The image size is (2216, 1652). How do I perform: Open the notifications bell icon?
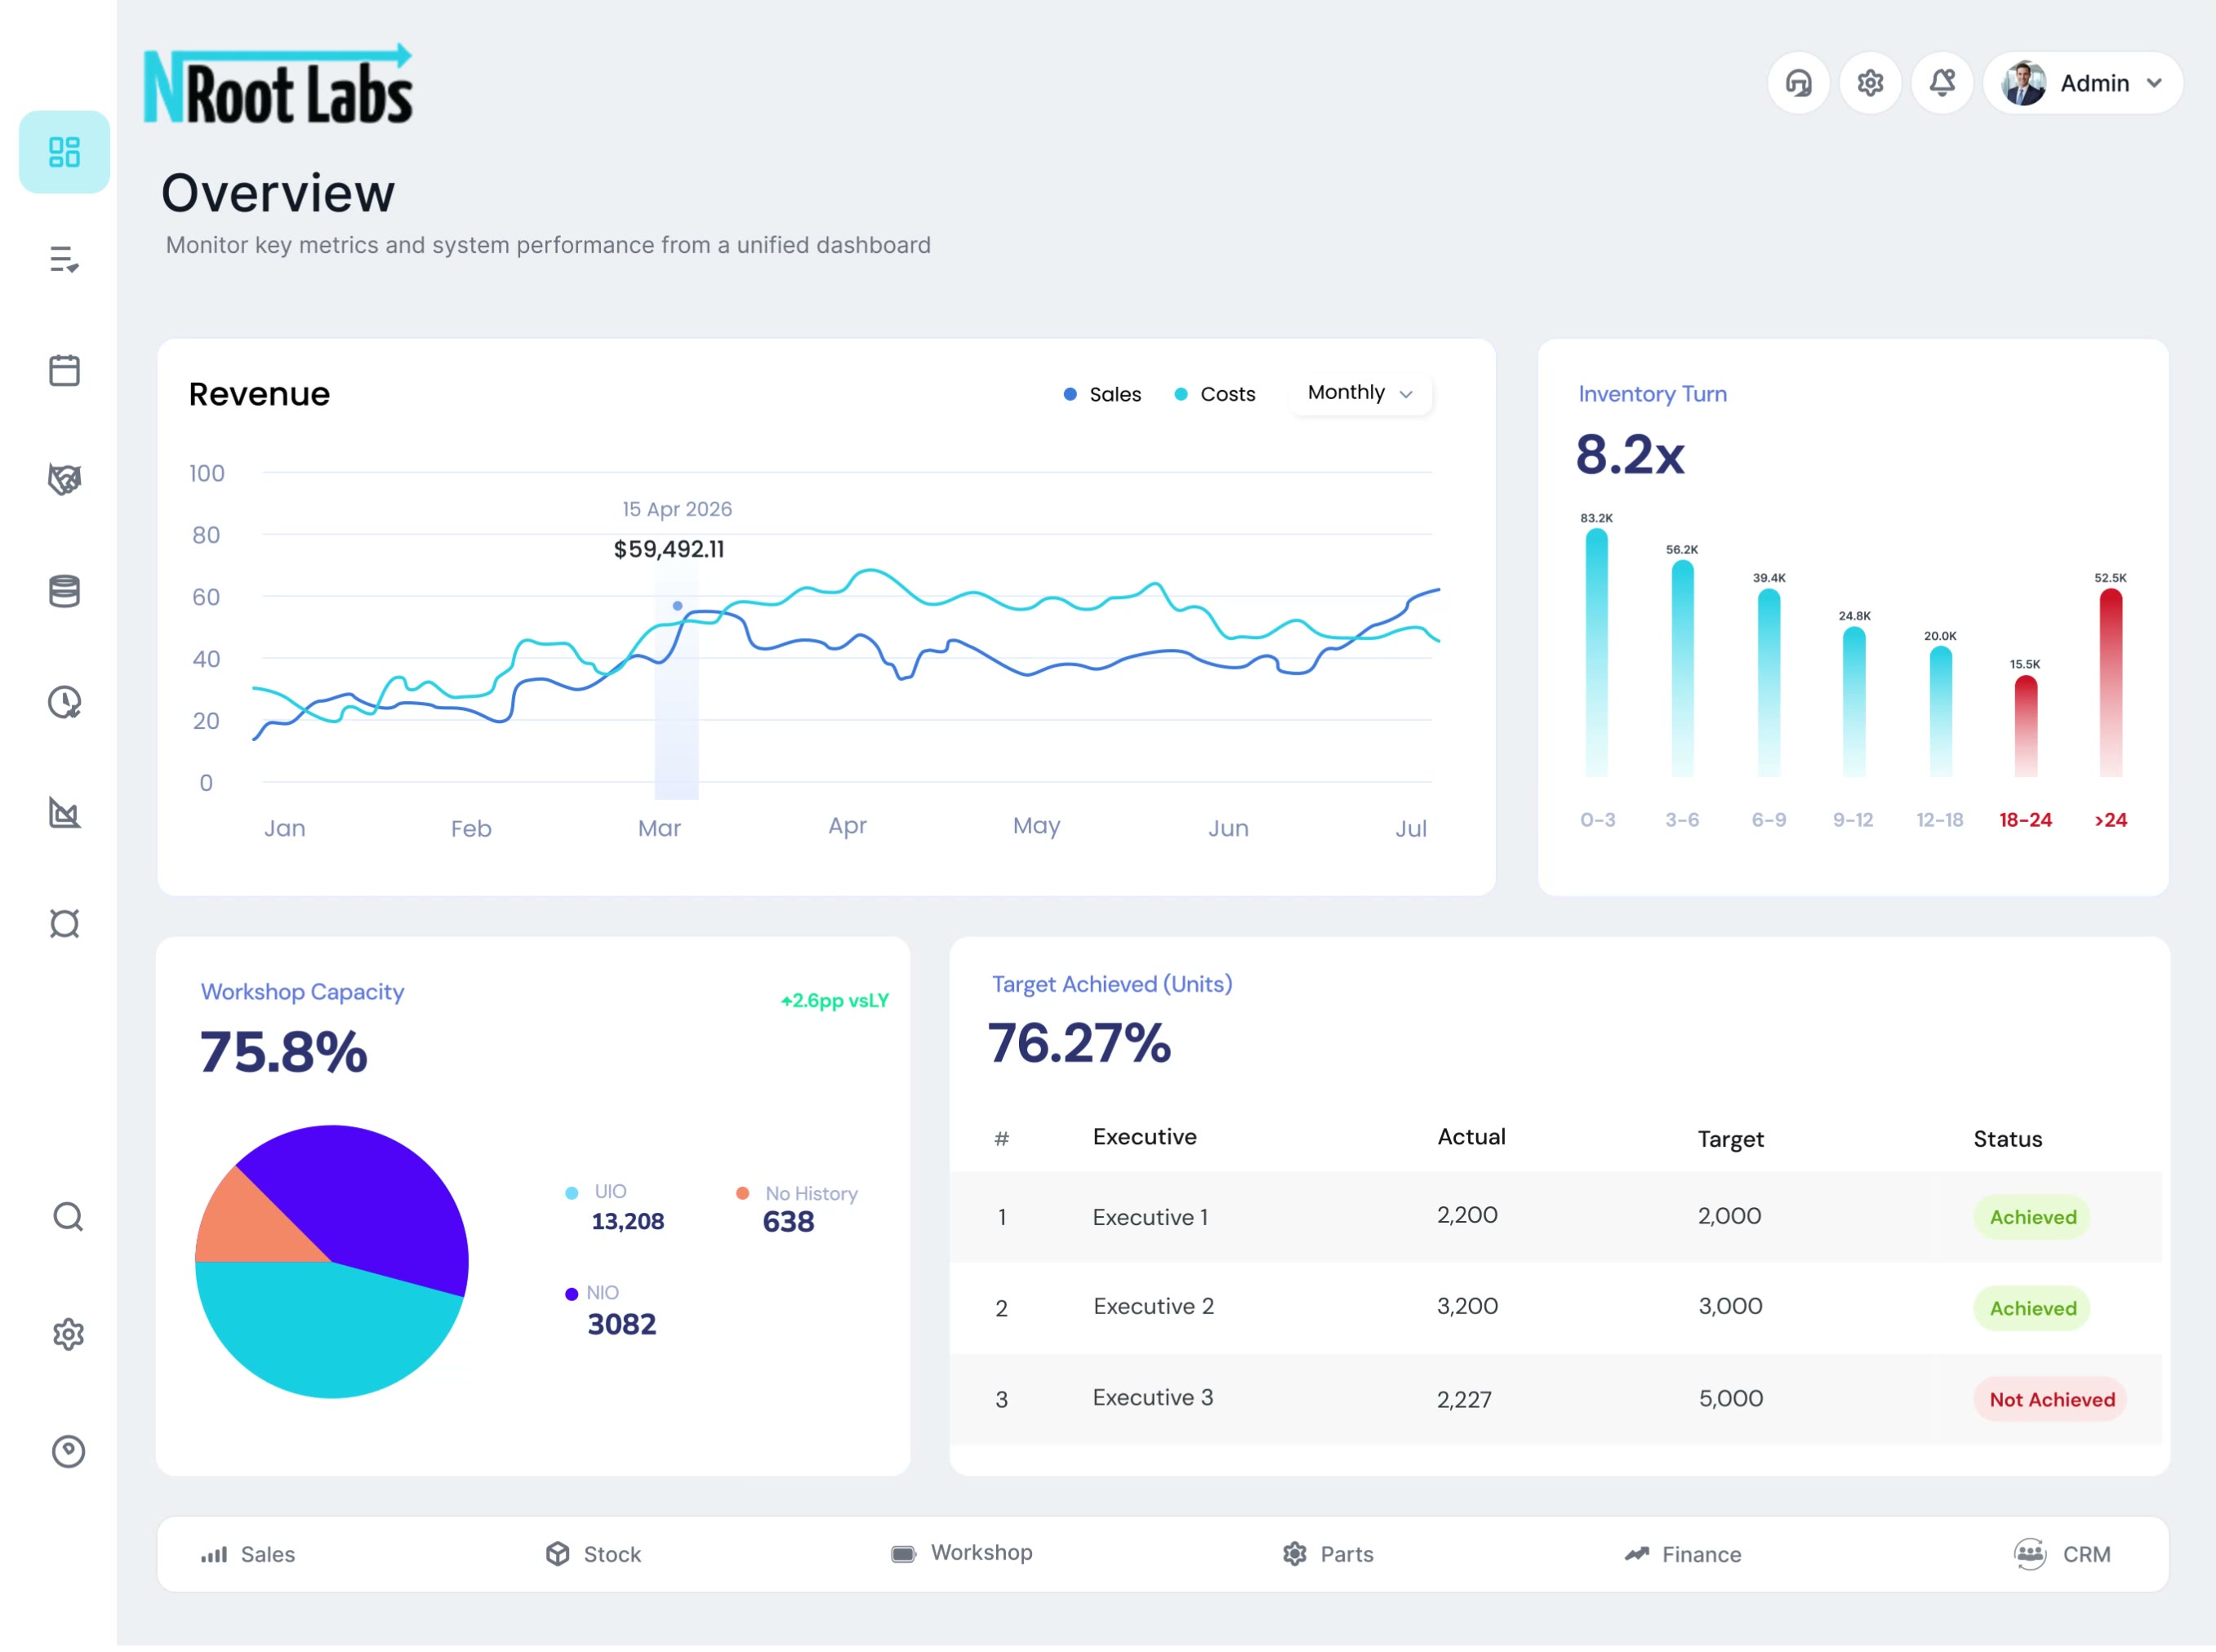pos(1942,83)
